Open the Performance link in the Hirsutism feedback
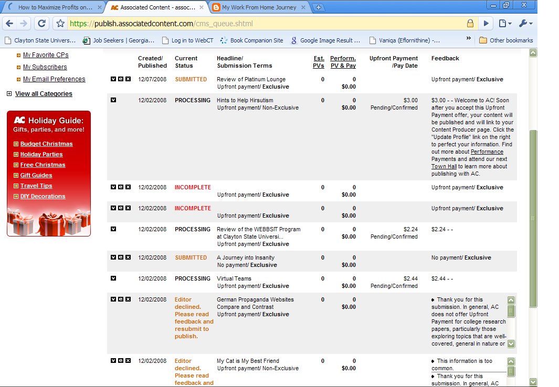559x387 pixels. [487, 152]
